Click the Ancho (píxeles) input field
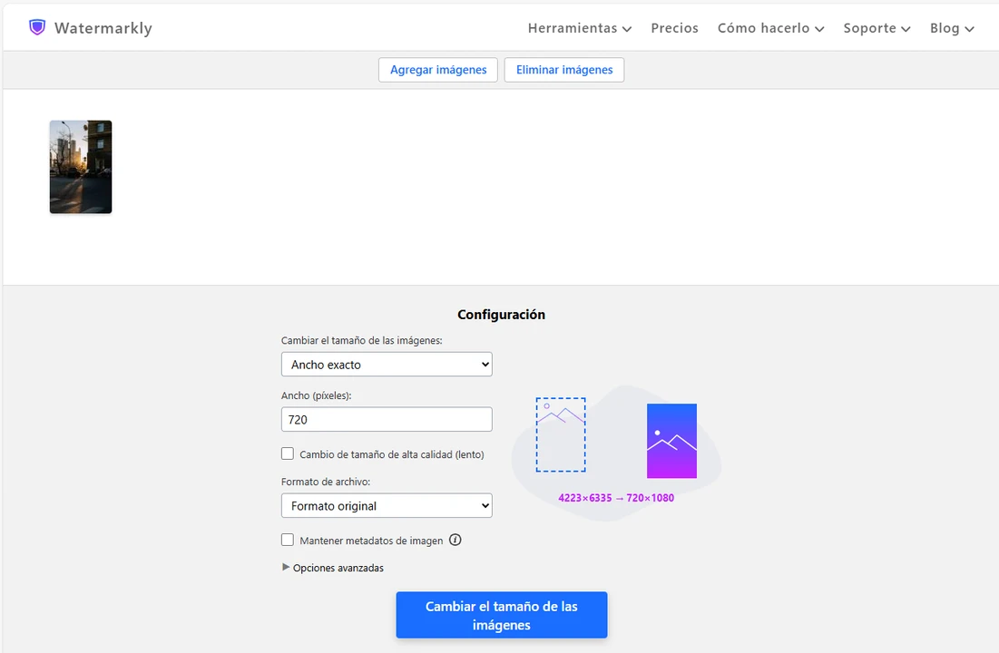The image size is (999, 653). [387, 420]
